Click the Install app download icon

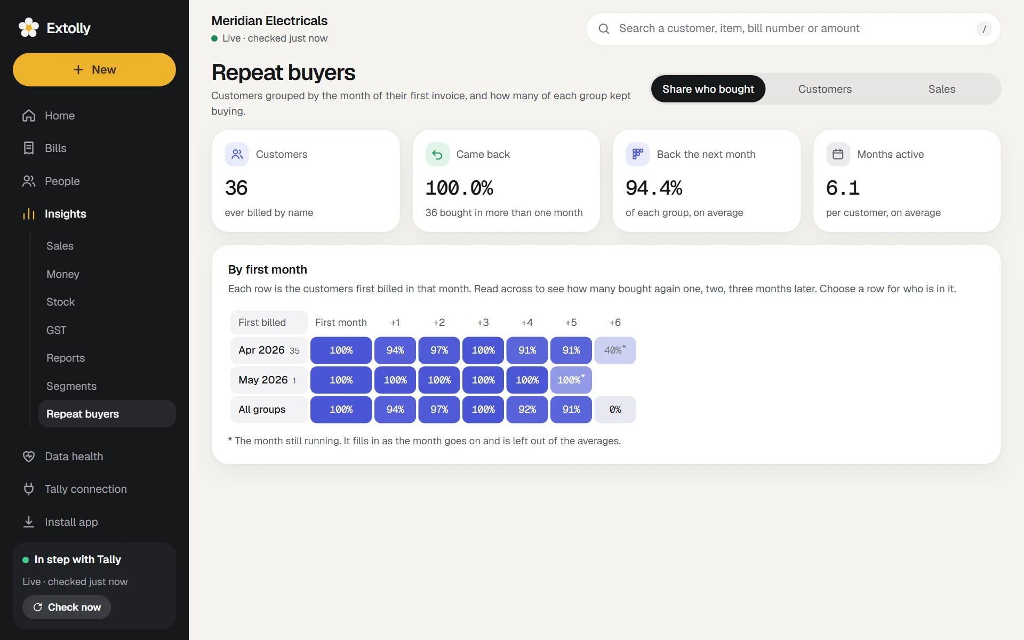pos(29,522)
